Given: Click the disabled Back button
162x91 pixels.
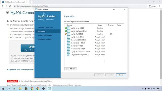Looking at the screenshot, I should [x=99, y=75].
